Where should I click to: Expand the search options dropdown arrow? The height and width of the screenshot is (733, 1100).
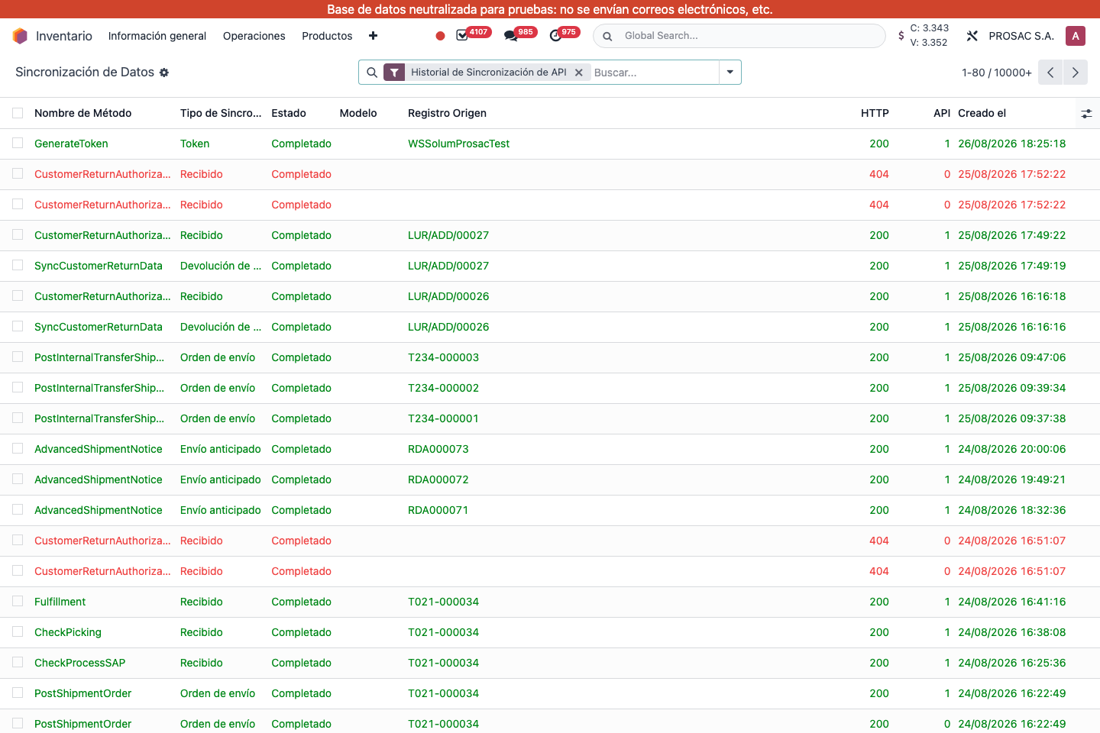pos(730,73)
